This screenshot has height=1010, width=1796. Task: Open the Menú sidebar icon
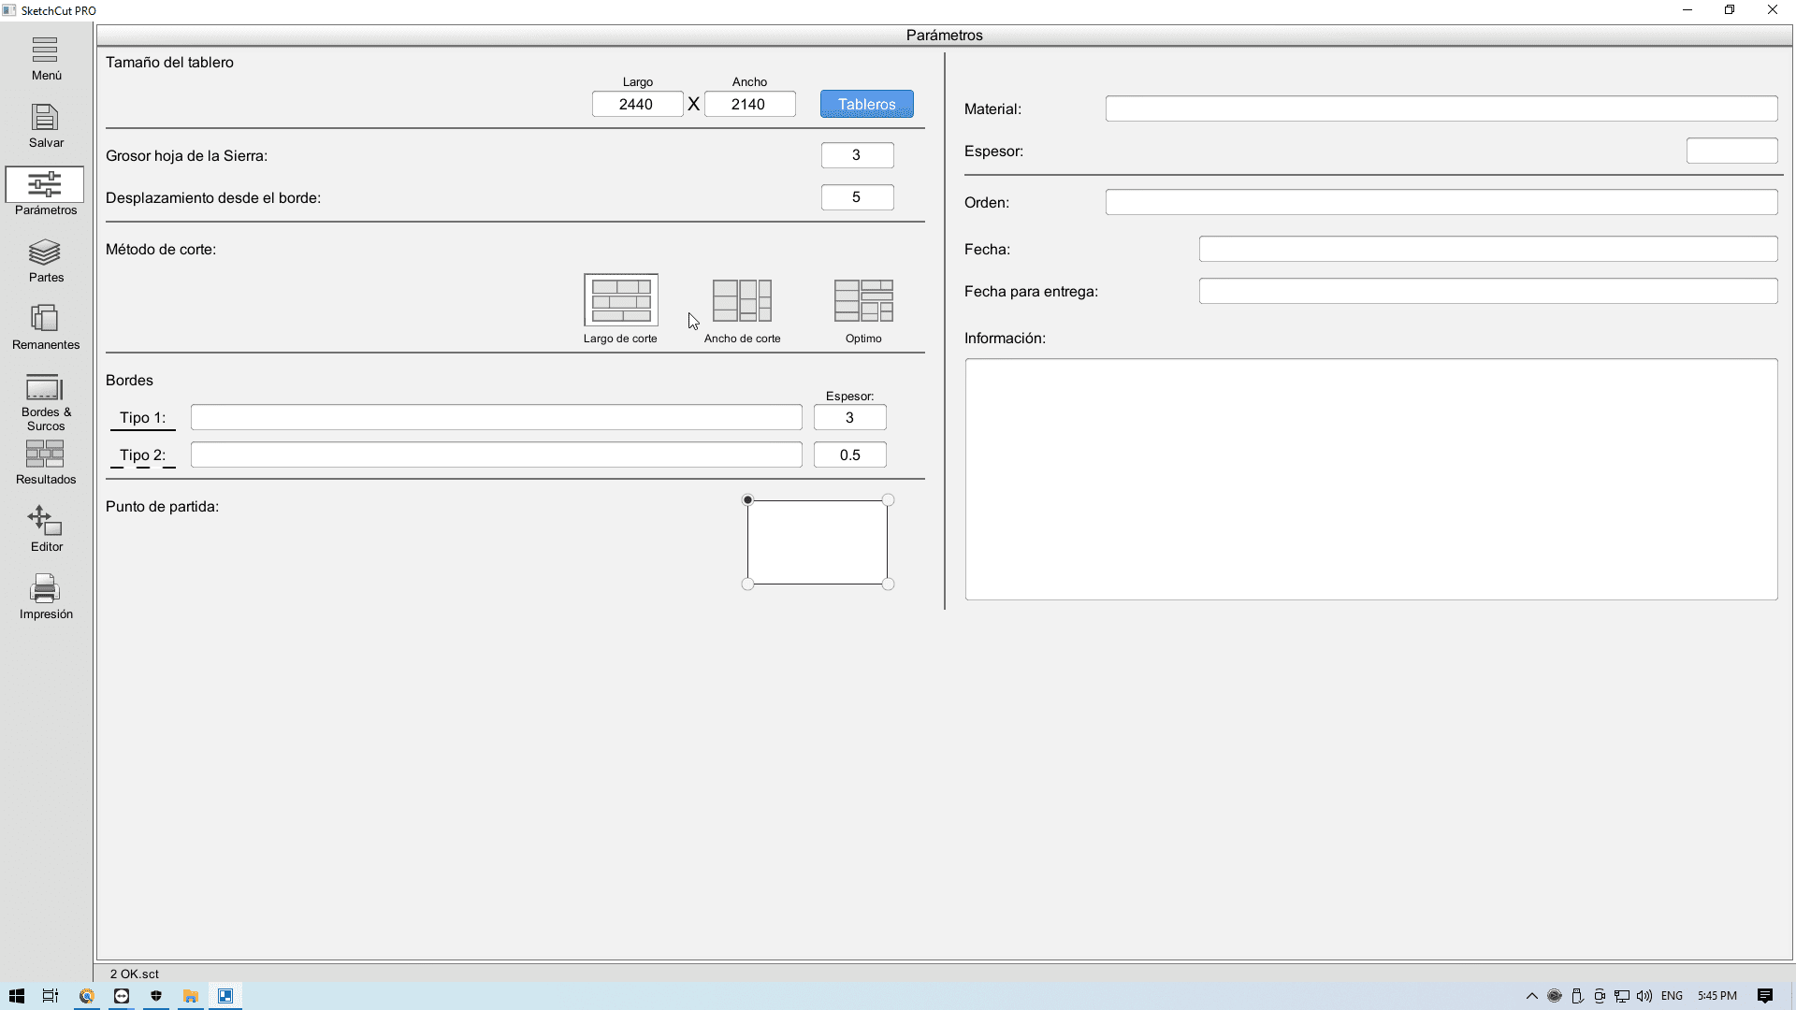[x=45, y=58]
